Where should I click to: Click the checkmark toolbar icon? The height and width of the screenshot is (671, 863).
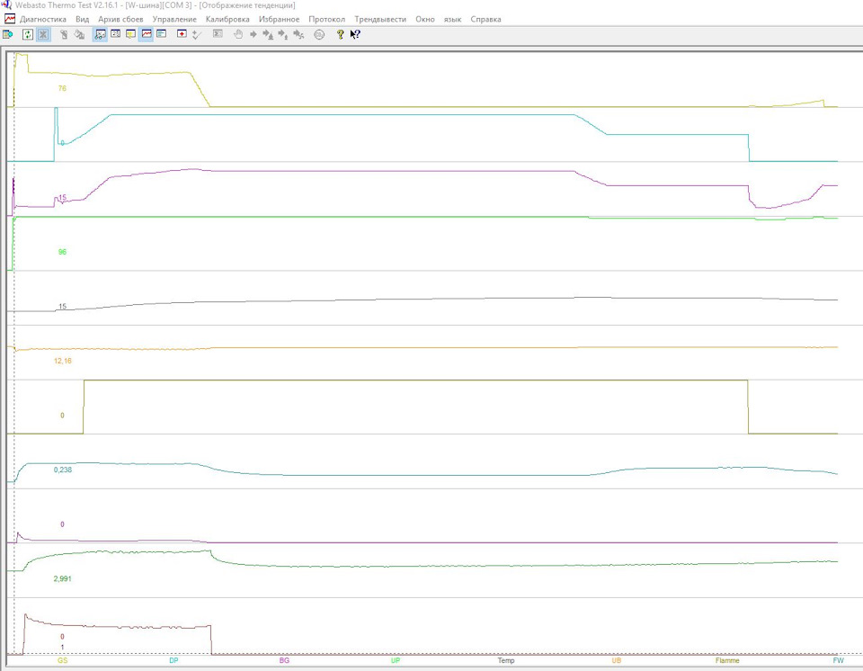click(x=197, y=35)
